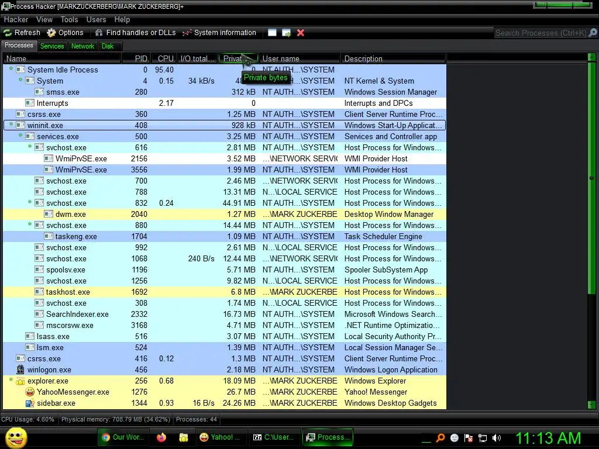Click the find window and thread icon
This screenshot has width=599, height=449.
pos(286,33)
